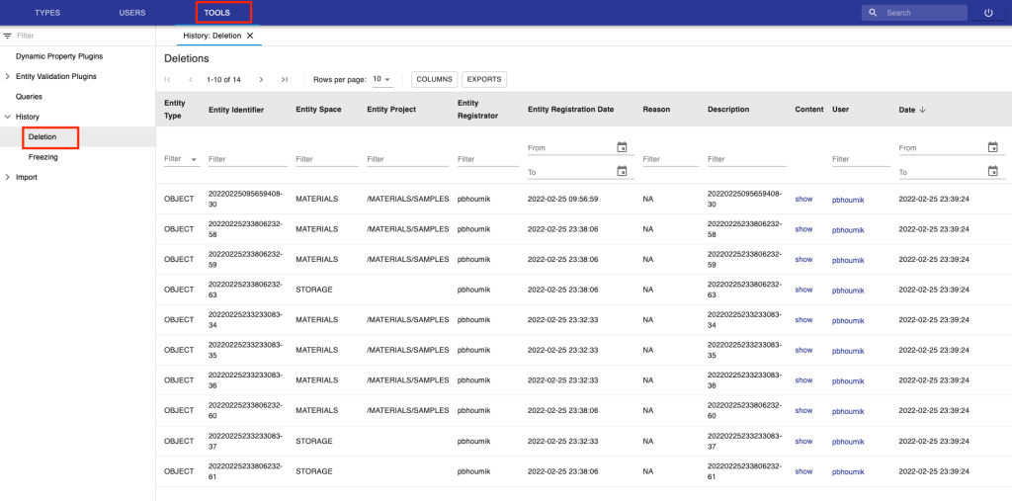Sort by Entity Identifier column header
The width and height of the screenshot is (1012, 501).
click(x=236, y=110)
